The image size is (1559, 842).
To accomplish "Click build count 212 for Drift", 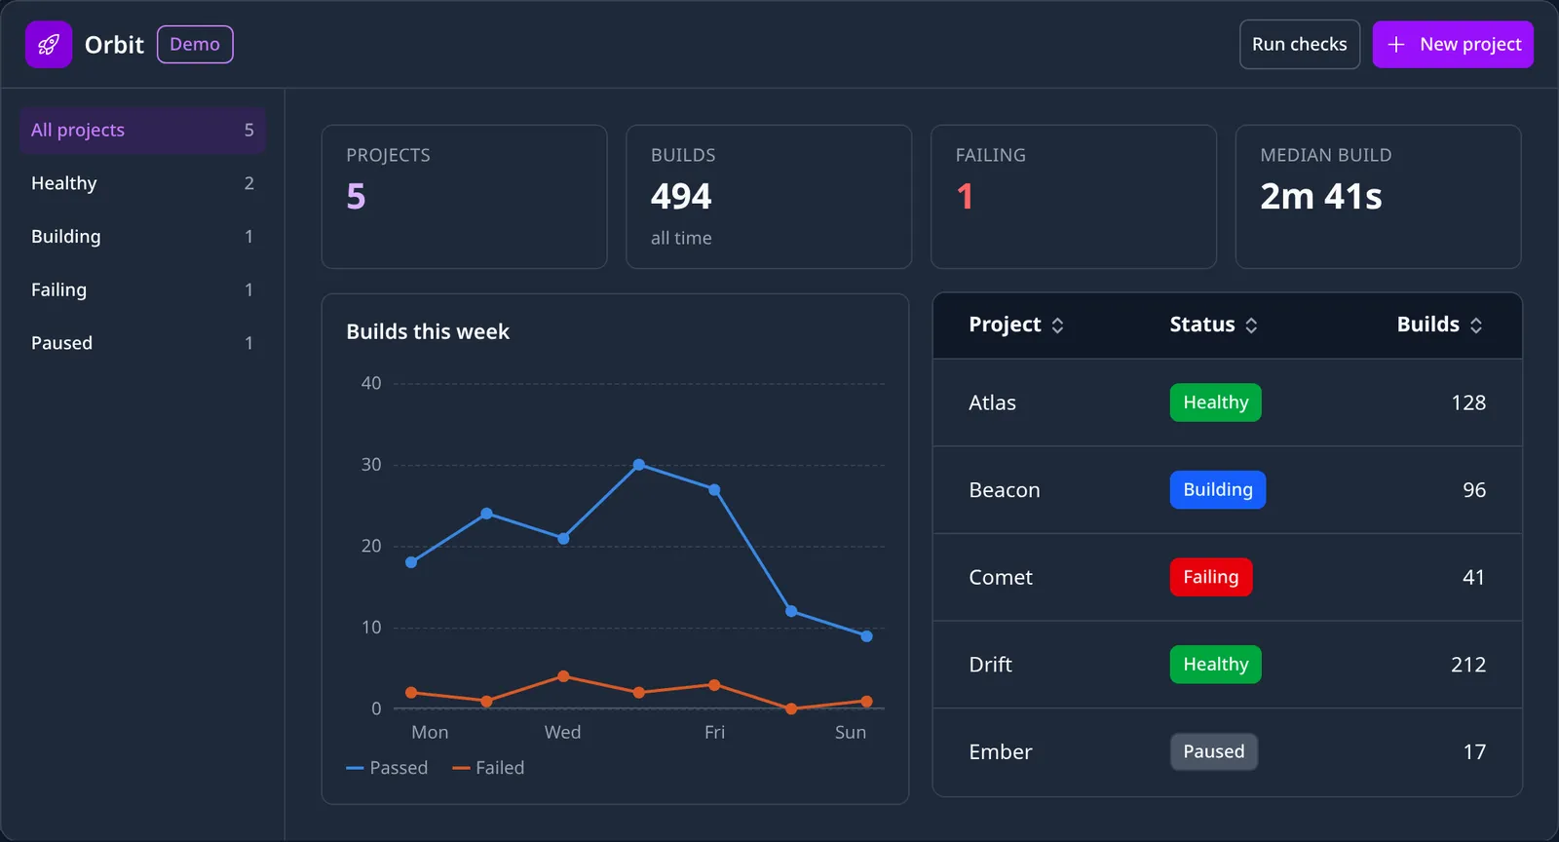I will [x=1468, y=665].
